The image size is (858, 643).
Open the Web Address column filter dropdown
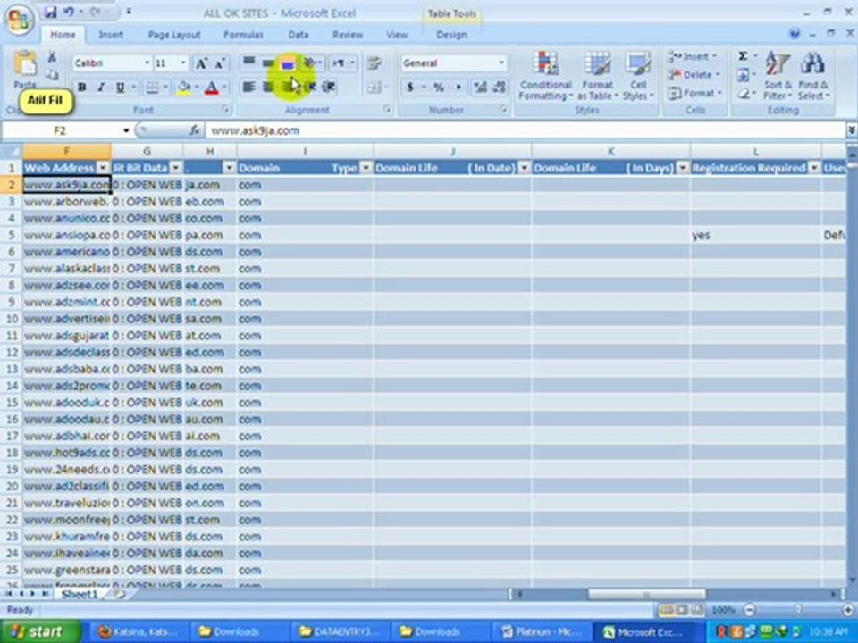[102, 168]
